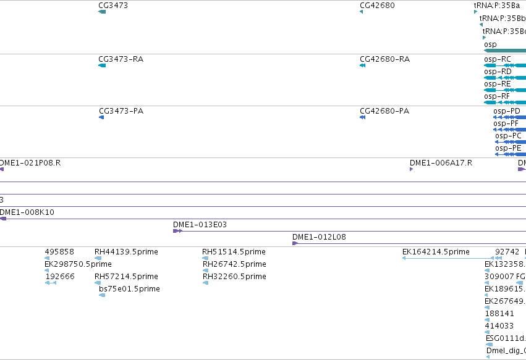Click the CG3473-RA transcript glyph
Image resolution: width=526 pixels, height=360 pixels.
pyautogui.click(x=102, y=65)
